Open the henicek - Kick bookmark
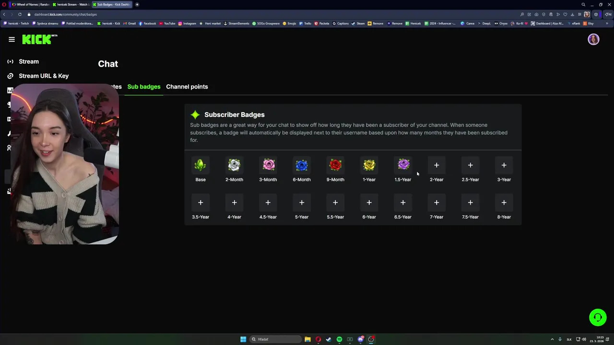Image resolution: width=614 pixels, height=345 pixels. pos(109,23)
